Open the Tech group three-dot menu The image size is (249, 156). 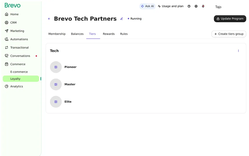pyautogui.click(x=238, y=51)
